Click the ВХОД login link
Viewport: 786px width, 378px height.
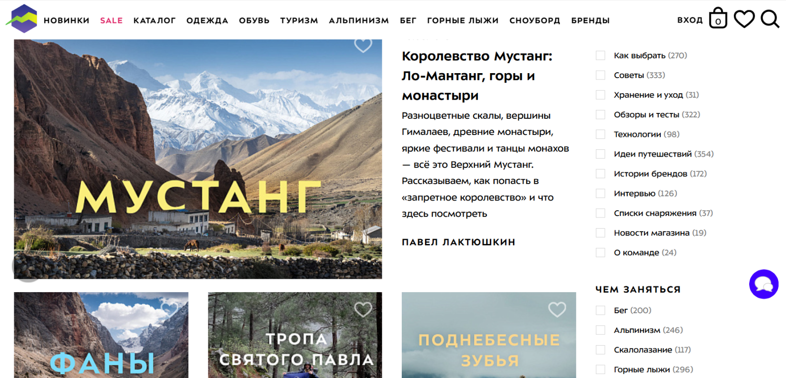click(x=690, y=20)
